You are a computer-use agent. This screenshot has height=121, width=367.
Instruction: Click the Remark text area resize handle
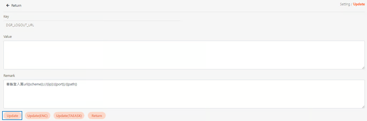click(x=363, y=107)
